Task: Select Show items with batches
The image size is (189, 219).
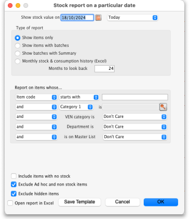Action: 18,45
